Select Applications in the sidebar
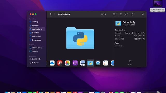Image resolution: width=166 pixels, height=93 pixels. click(x=37, y=29)
